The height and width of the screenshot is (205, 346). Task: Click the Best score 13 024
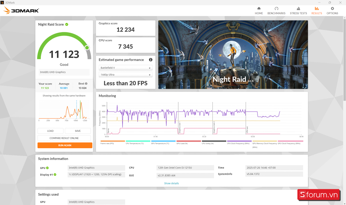click(82, 88)
